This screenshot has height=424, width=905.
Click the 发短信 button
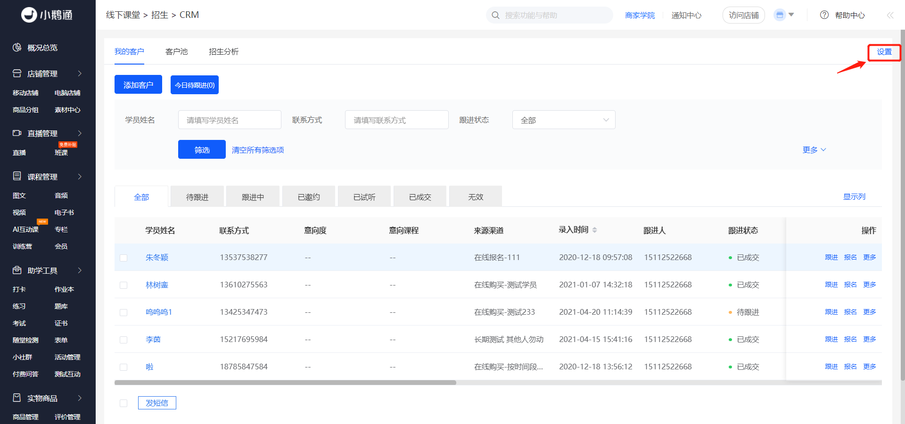(x=157, y=403)
